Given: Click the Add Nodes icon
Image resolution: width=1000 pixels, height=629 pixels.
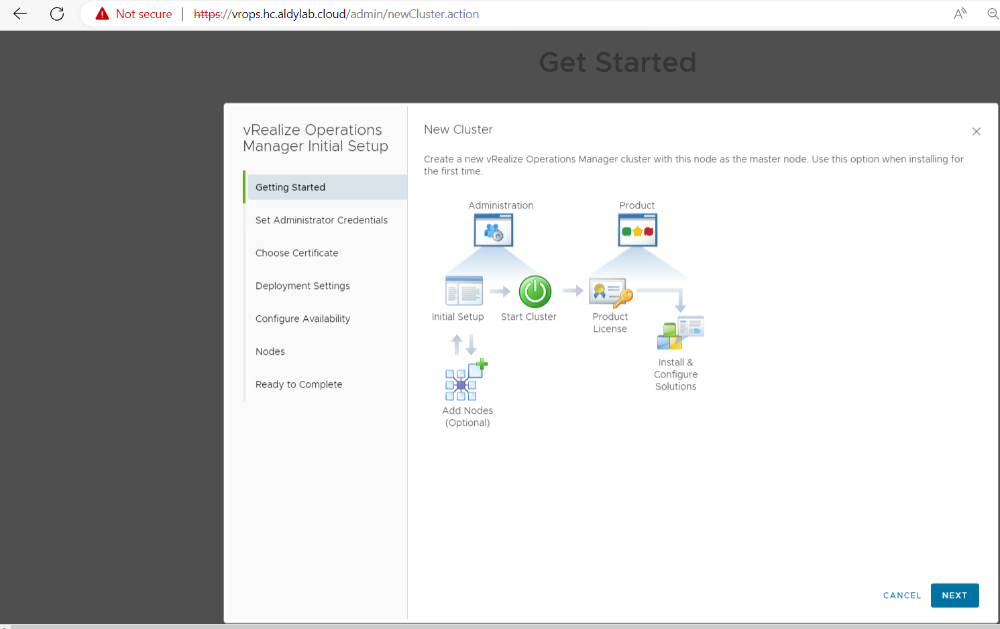Looking at the screenshot, I should coord(466,381).
